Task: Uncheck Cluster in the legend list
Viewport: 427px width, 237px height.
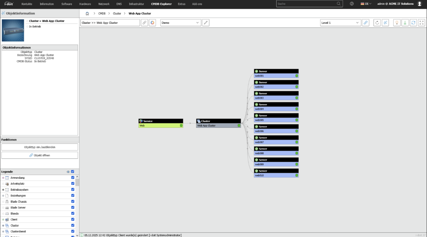Action: coord(73,225)
